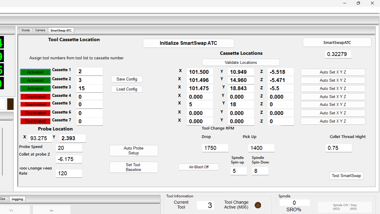Click Set Tool Baseline button

(x=134, y=167)
